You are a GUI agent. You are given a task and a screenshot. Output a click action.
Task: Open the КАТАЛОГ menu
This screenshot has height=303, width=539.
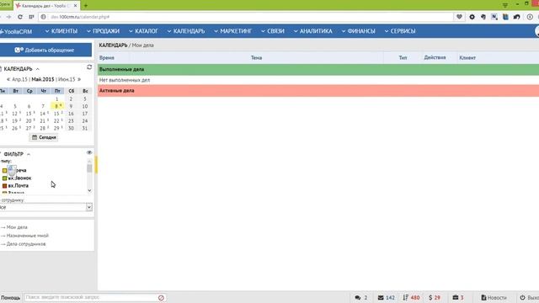143,31
